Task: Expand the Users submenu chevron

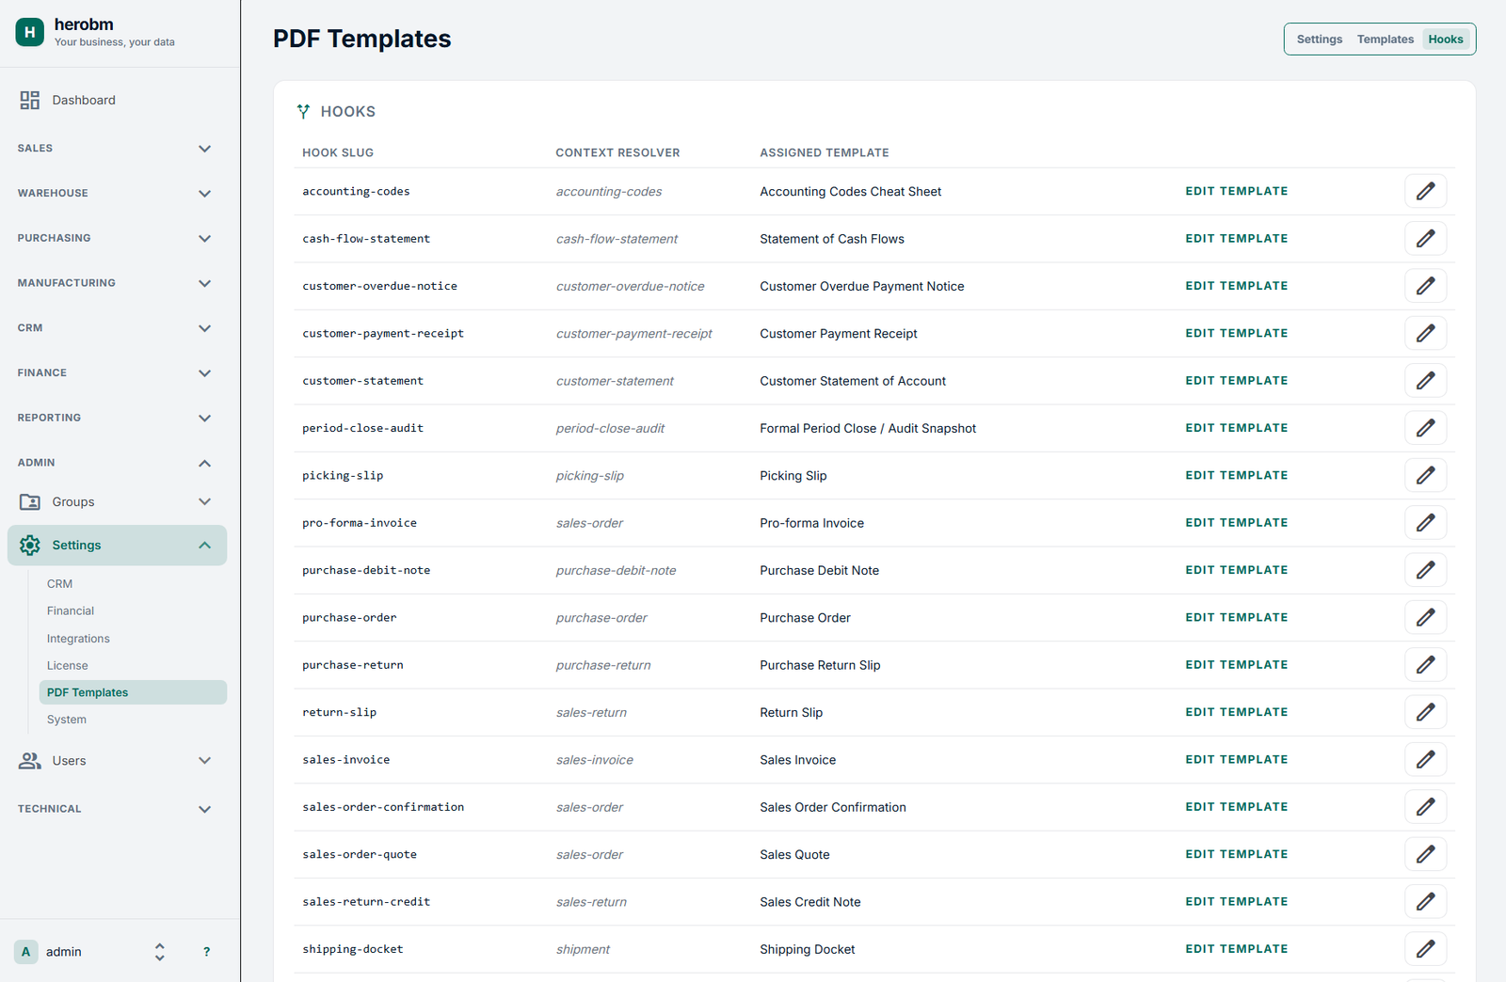Action: pyautogui.click(x=204, y=761)
